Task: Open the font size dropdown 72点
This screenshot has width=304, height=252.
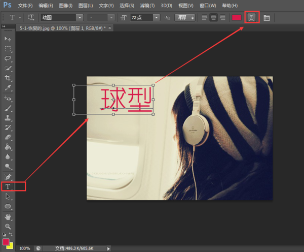Action: coord(156,18)
